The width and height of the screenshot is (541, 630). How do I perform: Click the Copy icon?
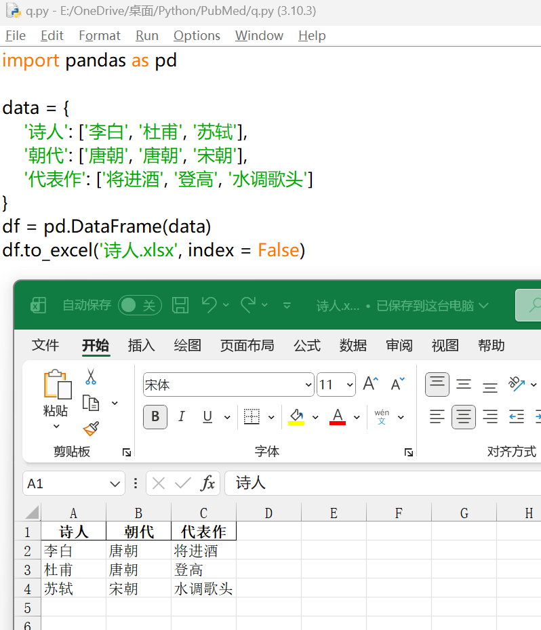tap(91, 403)
